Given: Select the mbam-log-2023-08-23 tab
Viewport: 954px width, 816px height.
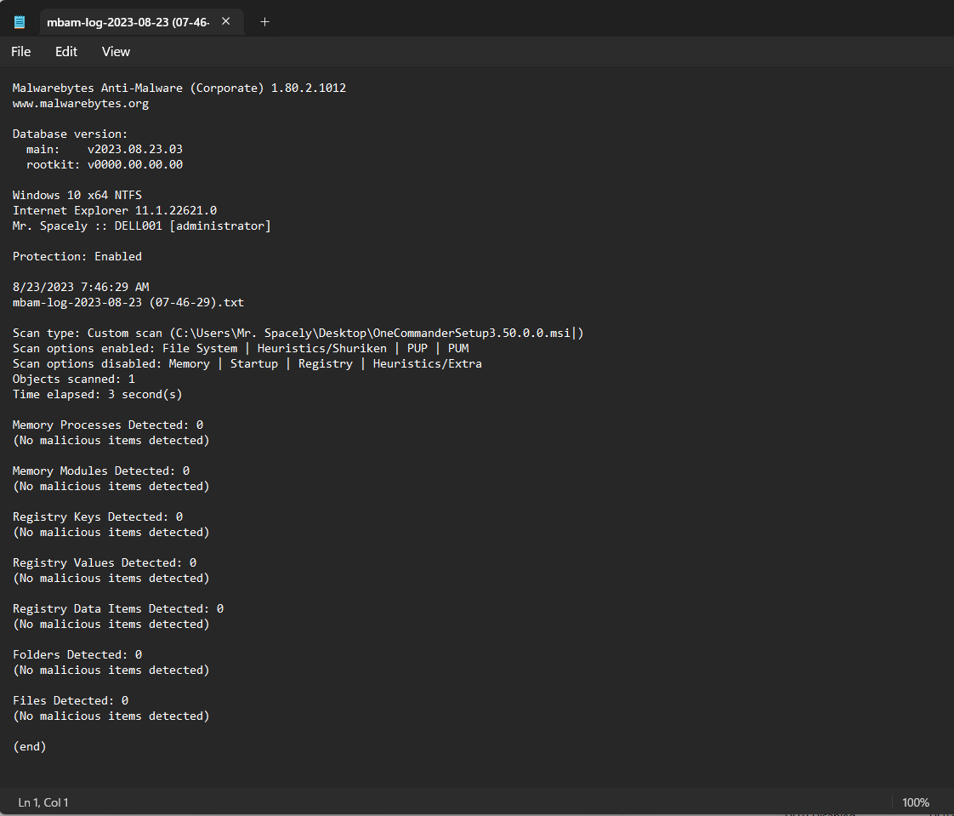Looking at the screenshot, I should [x=141, y=22].
